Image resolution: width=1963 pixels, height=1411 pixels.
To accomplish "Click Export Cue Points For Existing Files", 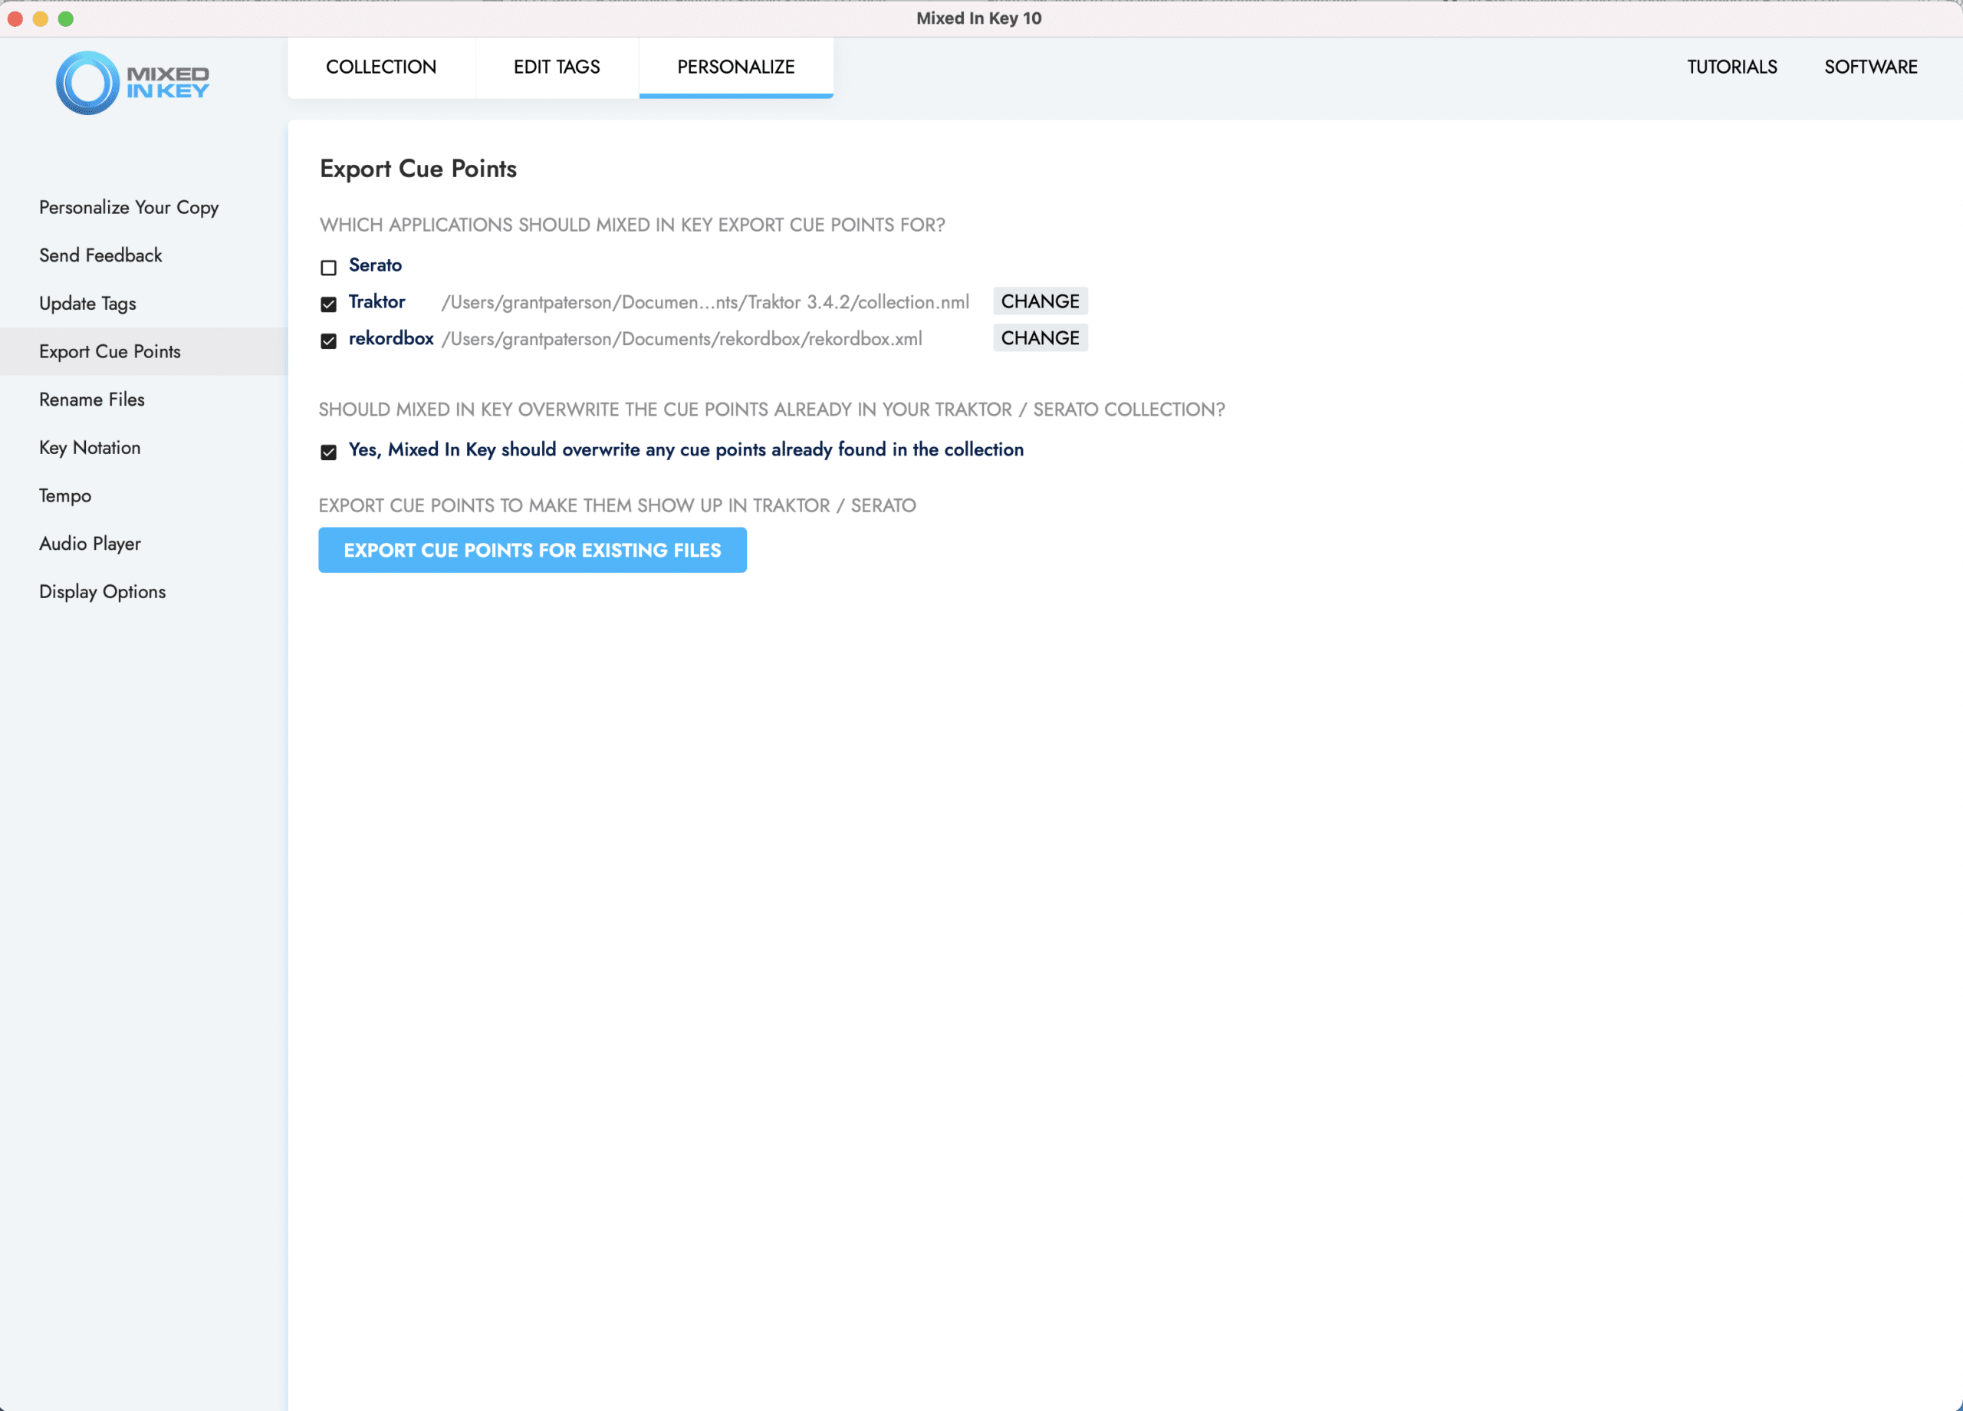I will pyautogui.click(x=532, y=550).
